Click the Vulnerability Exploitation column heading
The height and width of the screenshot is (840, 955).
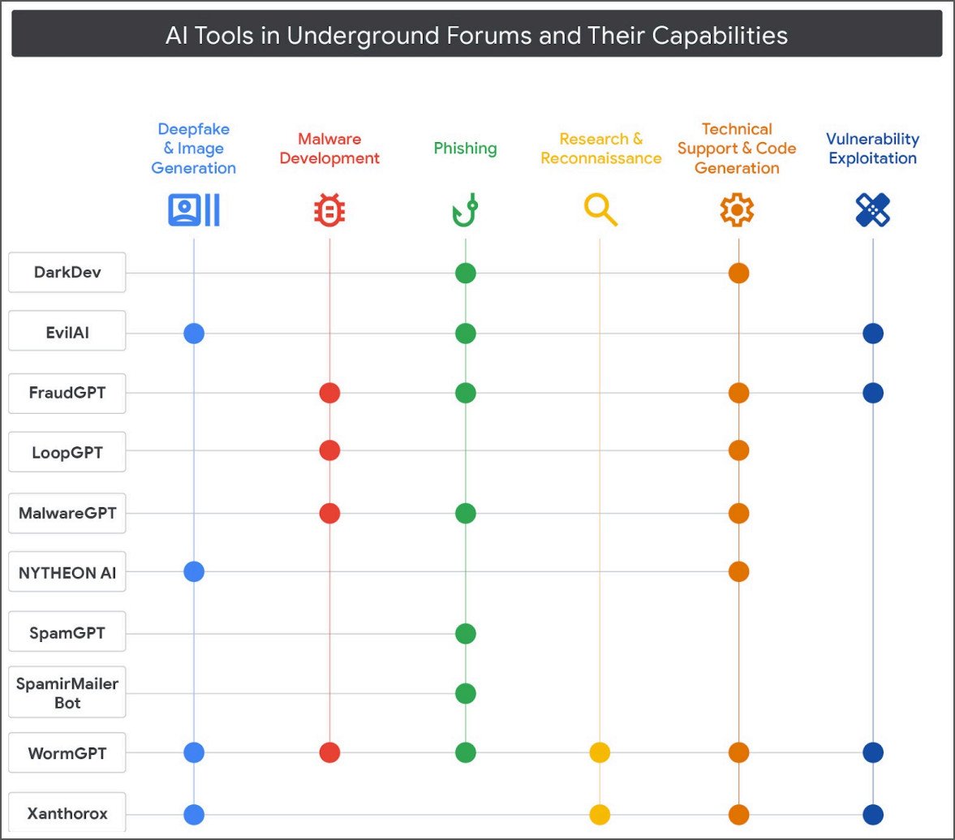coord(872,149)
